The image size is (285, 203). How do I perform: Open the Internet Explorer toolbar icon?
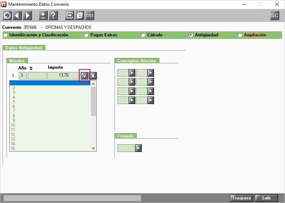pyautogui.click(x=80, y=15)
